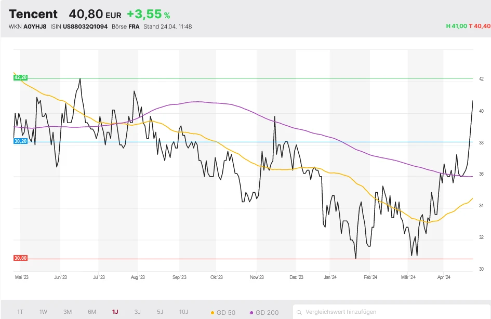Click the green 42,20 high marker
This screenshot has height=319, width=491.
(x=20, y=77)
